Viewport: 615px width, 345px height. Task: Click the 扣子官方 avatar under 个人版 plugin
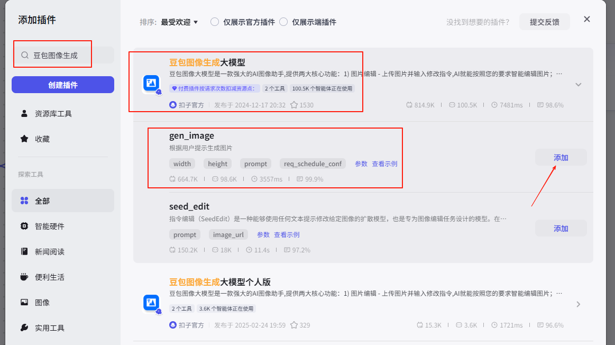[x=173, y=325]
